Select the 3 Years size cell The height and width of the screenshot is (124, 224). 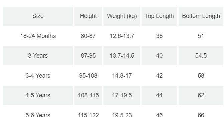coord(38,56)
